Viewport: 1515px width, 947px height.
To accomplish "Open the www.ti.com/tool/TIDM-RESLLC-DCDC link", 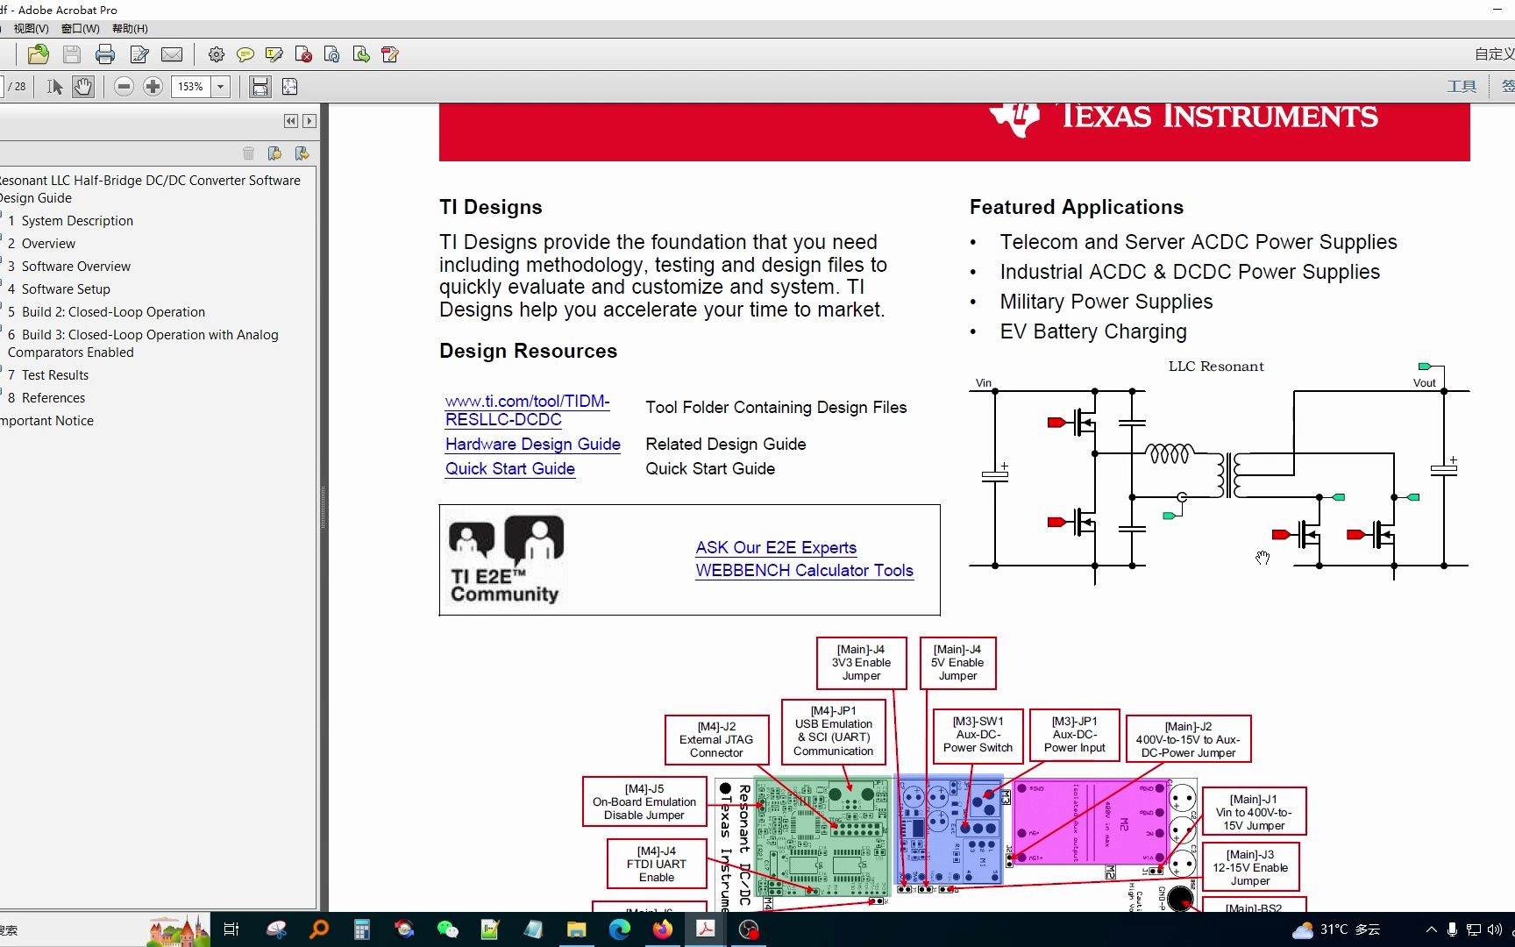I will (527, 410).
